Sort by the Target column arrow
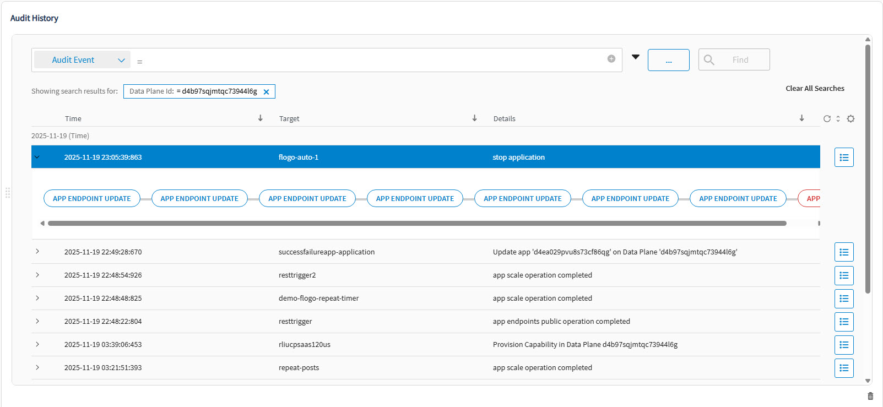The width and height of the screenshot is (883, 407). [474, 118]
